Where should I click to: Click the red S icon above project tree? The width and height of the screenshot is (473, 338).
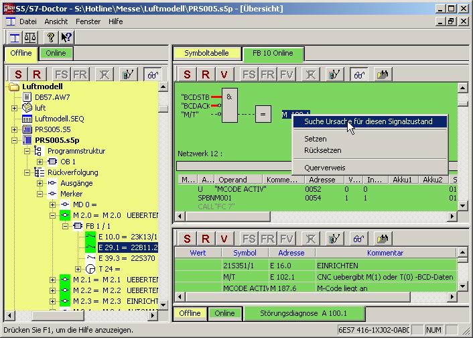click(x=18, y=74)
